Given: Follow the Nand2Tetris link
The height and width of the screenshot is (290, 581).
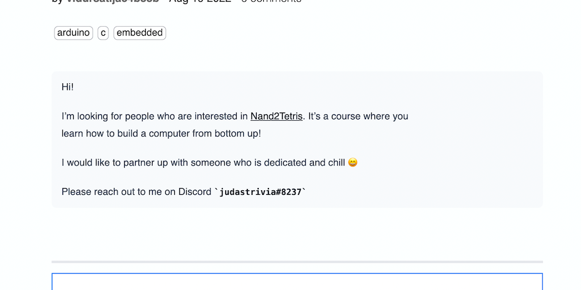Looking at the screenshot, I should (x=276, y=116).
